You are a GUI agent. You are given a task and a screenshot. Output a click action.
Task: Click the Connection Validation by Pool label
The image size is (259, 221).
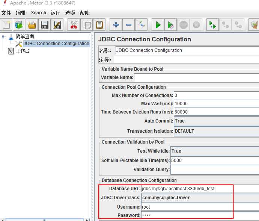click(133, 142)
